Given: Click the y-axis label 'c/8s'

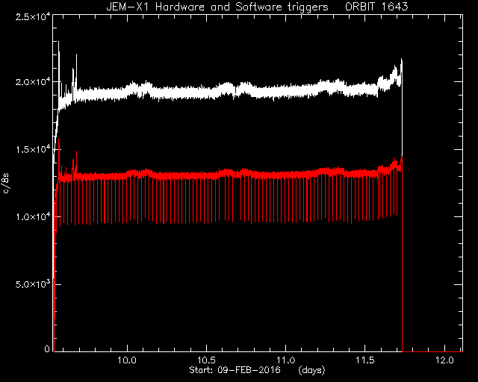Looking at the screenshot, I should coord(6,184).
